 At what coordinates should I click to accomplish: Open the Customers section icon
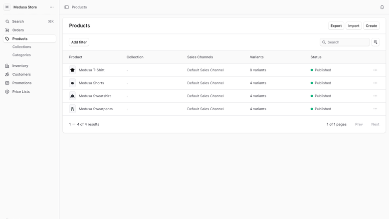point(7,74)
